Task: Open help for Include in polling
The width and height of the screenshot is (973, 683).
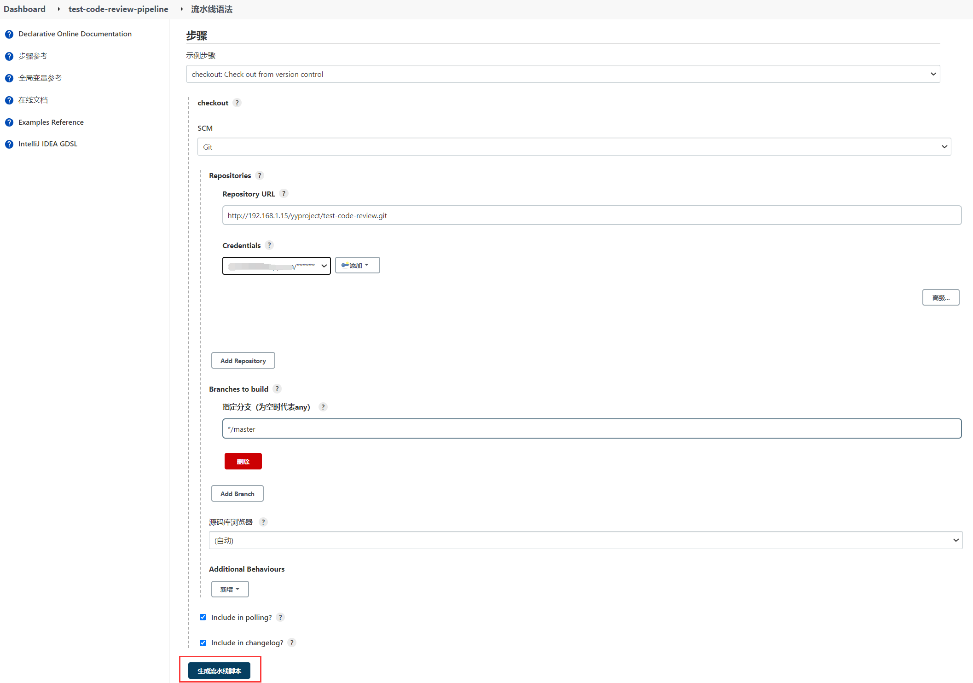Action: (x=280, y=617)
